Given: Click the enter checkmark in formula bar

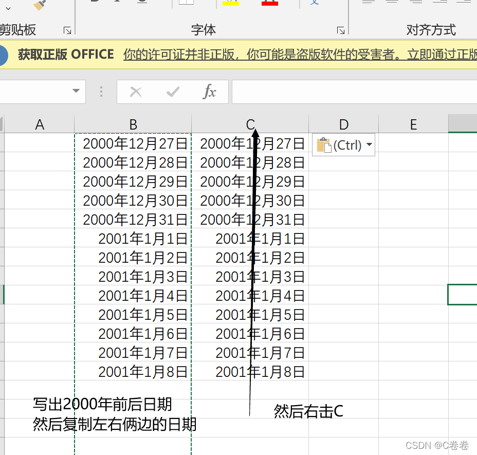Looking at the screenshot, I should click(173, 92).
